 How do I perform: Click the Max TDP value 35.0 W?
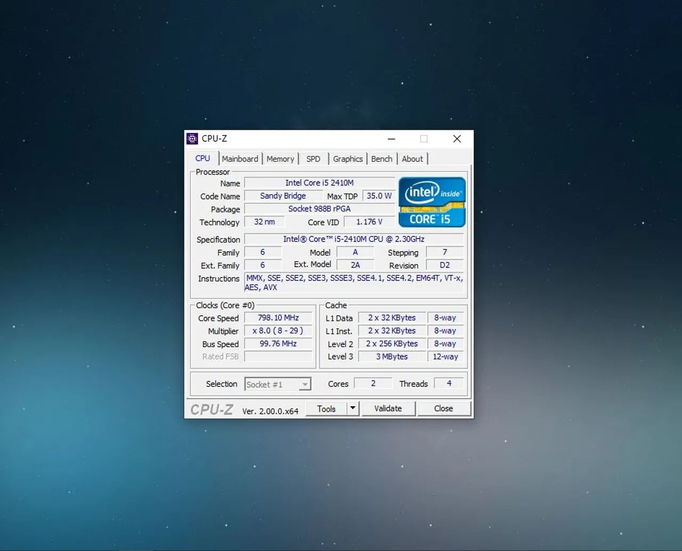(379, 196)
